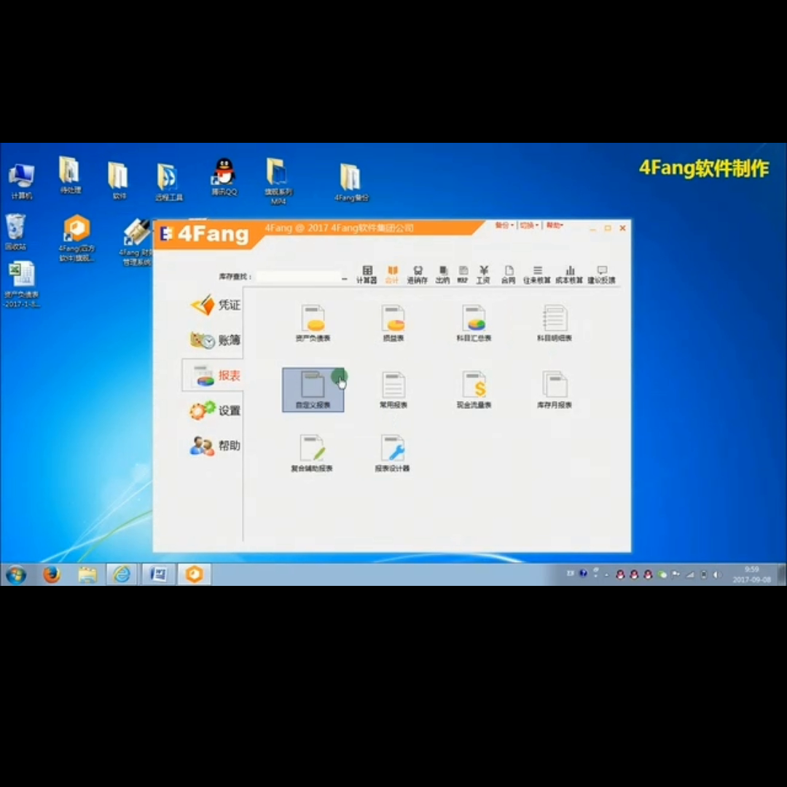Viewport: 787px width, 787px height.
Task: Select the 账簿 ledger sidebar tab
Action: point(216,340)
